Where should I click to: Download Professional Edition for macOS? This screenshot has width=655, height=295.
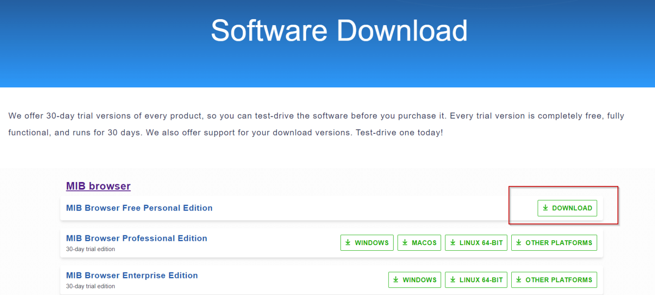419,243
